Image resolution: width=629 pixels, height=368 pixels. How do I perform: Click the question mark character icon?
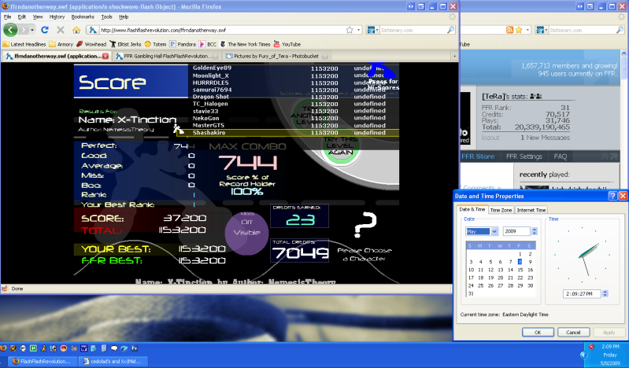(363, 226)
